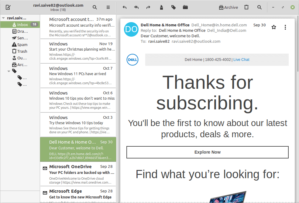Click Inbox unread count badge 18
Viewport: 299px width, 203px height.
pos(34,25)
